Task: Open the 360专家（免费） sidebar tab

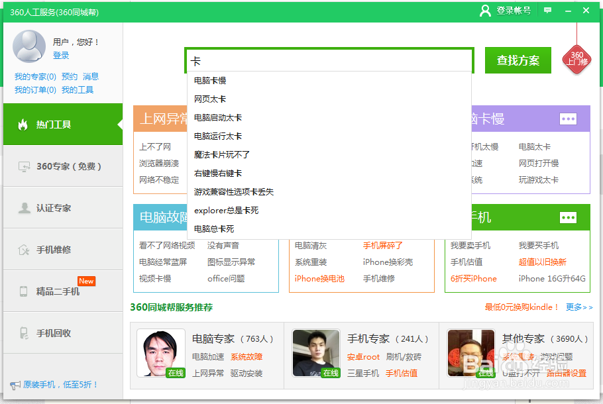Action: [x=63, y=166]
